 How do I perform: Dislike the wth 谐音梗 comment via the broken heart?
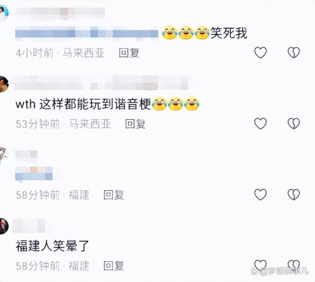click(293, 123)
